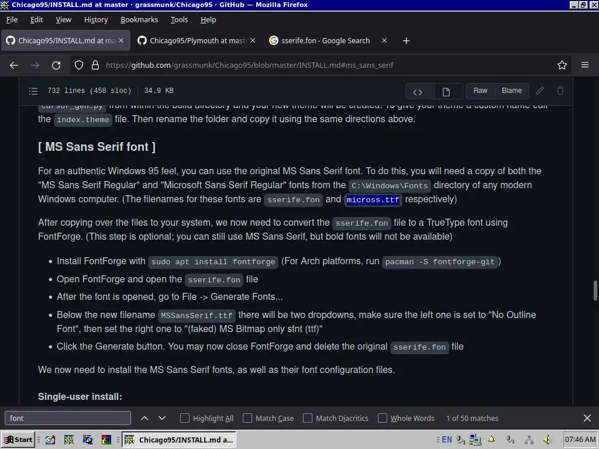Open the Raw file view
The width and height of the screenshot is (599, 449).
(x=480, y=91)
